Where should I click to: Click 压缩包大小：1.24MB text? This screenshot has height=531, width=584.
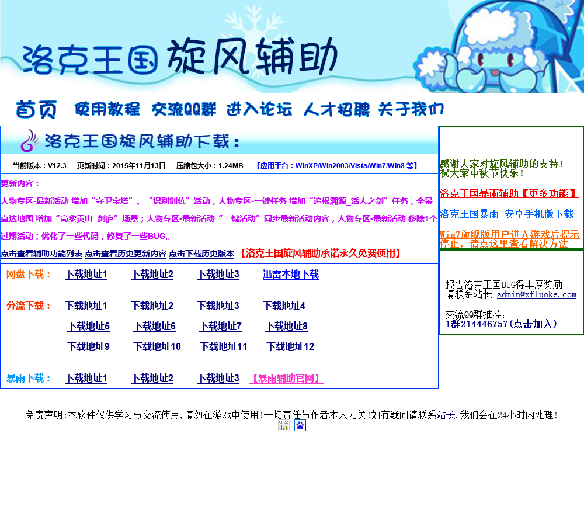tap(210, 166)
